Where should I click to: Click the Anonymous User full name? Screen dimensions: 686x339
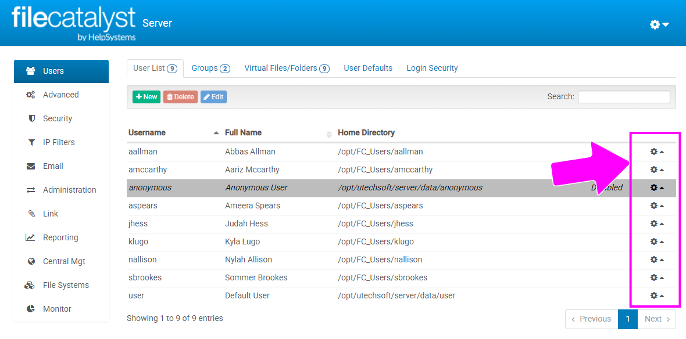point(256,187)
